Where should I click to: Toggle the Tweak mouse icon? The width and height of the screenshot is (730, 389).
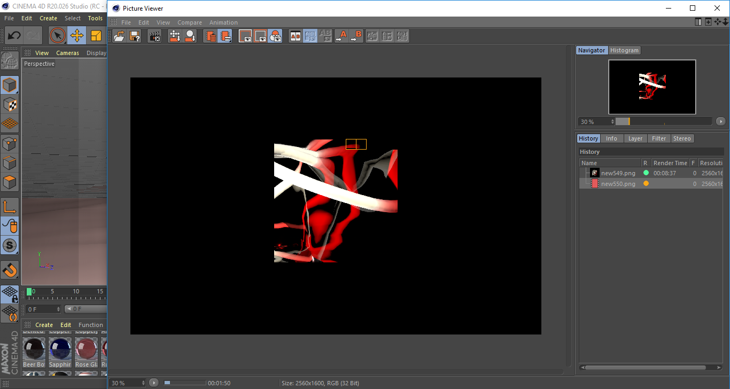pos(9,226)
